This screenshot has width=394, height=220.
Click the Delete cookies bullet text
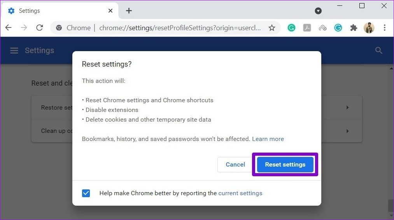pyautogui.click(x=148, y=120)
